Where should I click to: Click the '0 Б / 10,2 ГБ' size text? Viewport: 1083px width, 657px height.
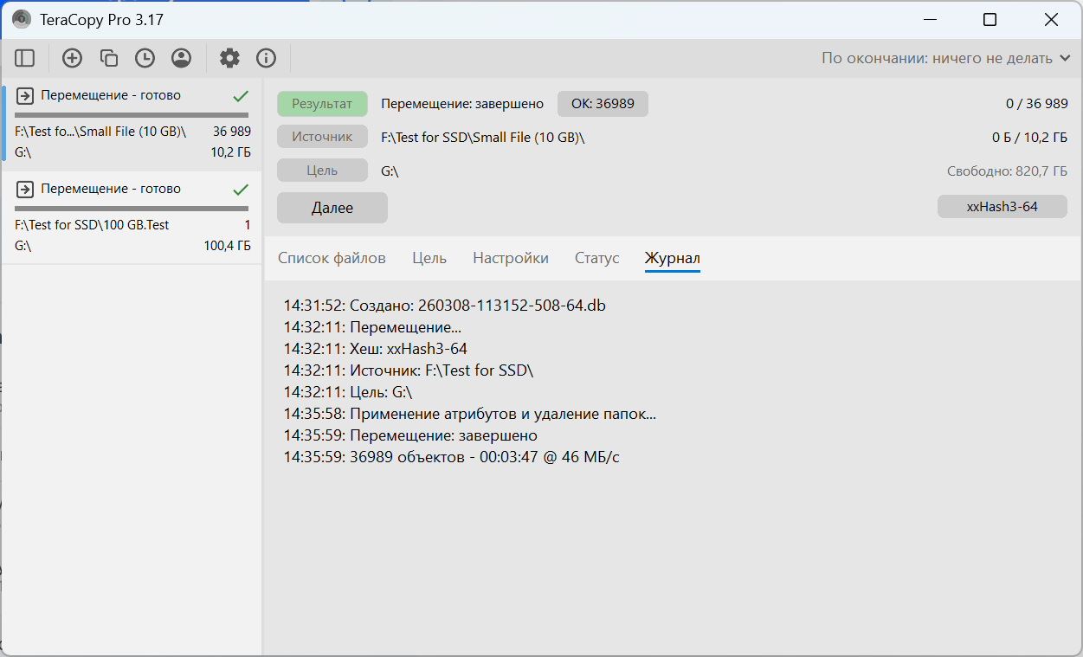pos(1029,138)
